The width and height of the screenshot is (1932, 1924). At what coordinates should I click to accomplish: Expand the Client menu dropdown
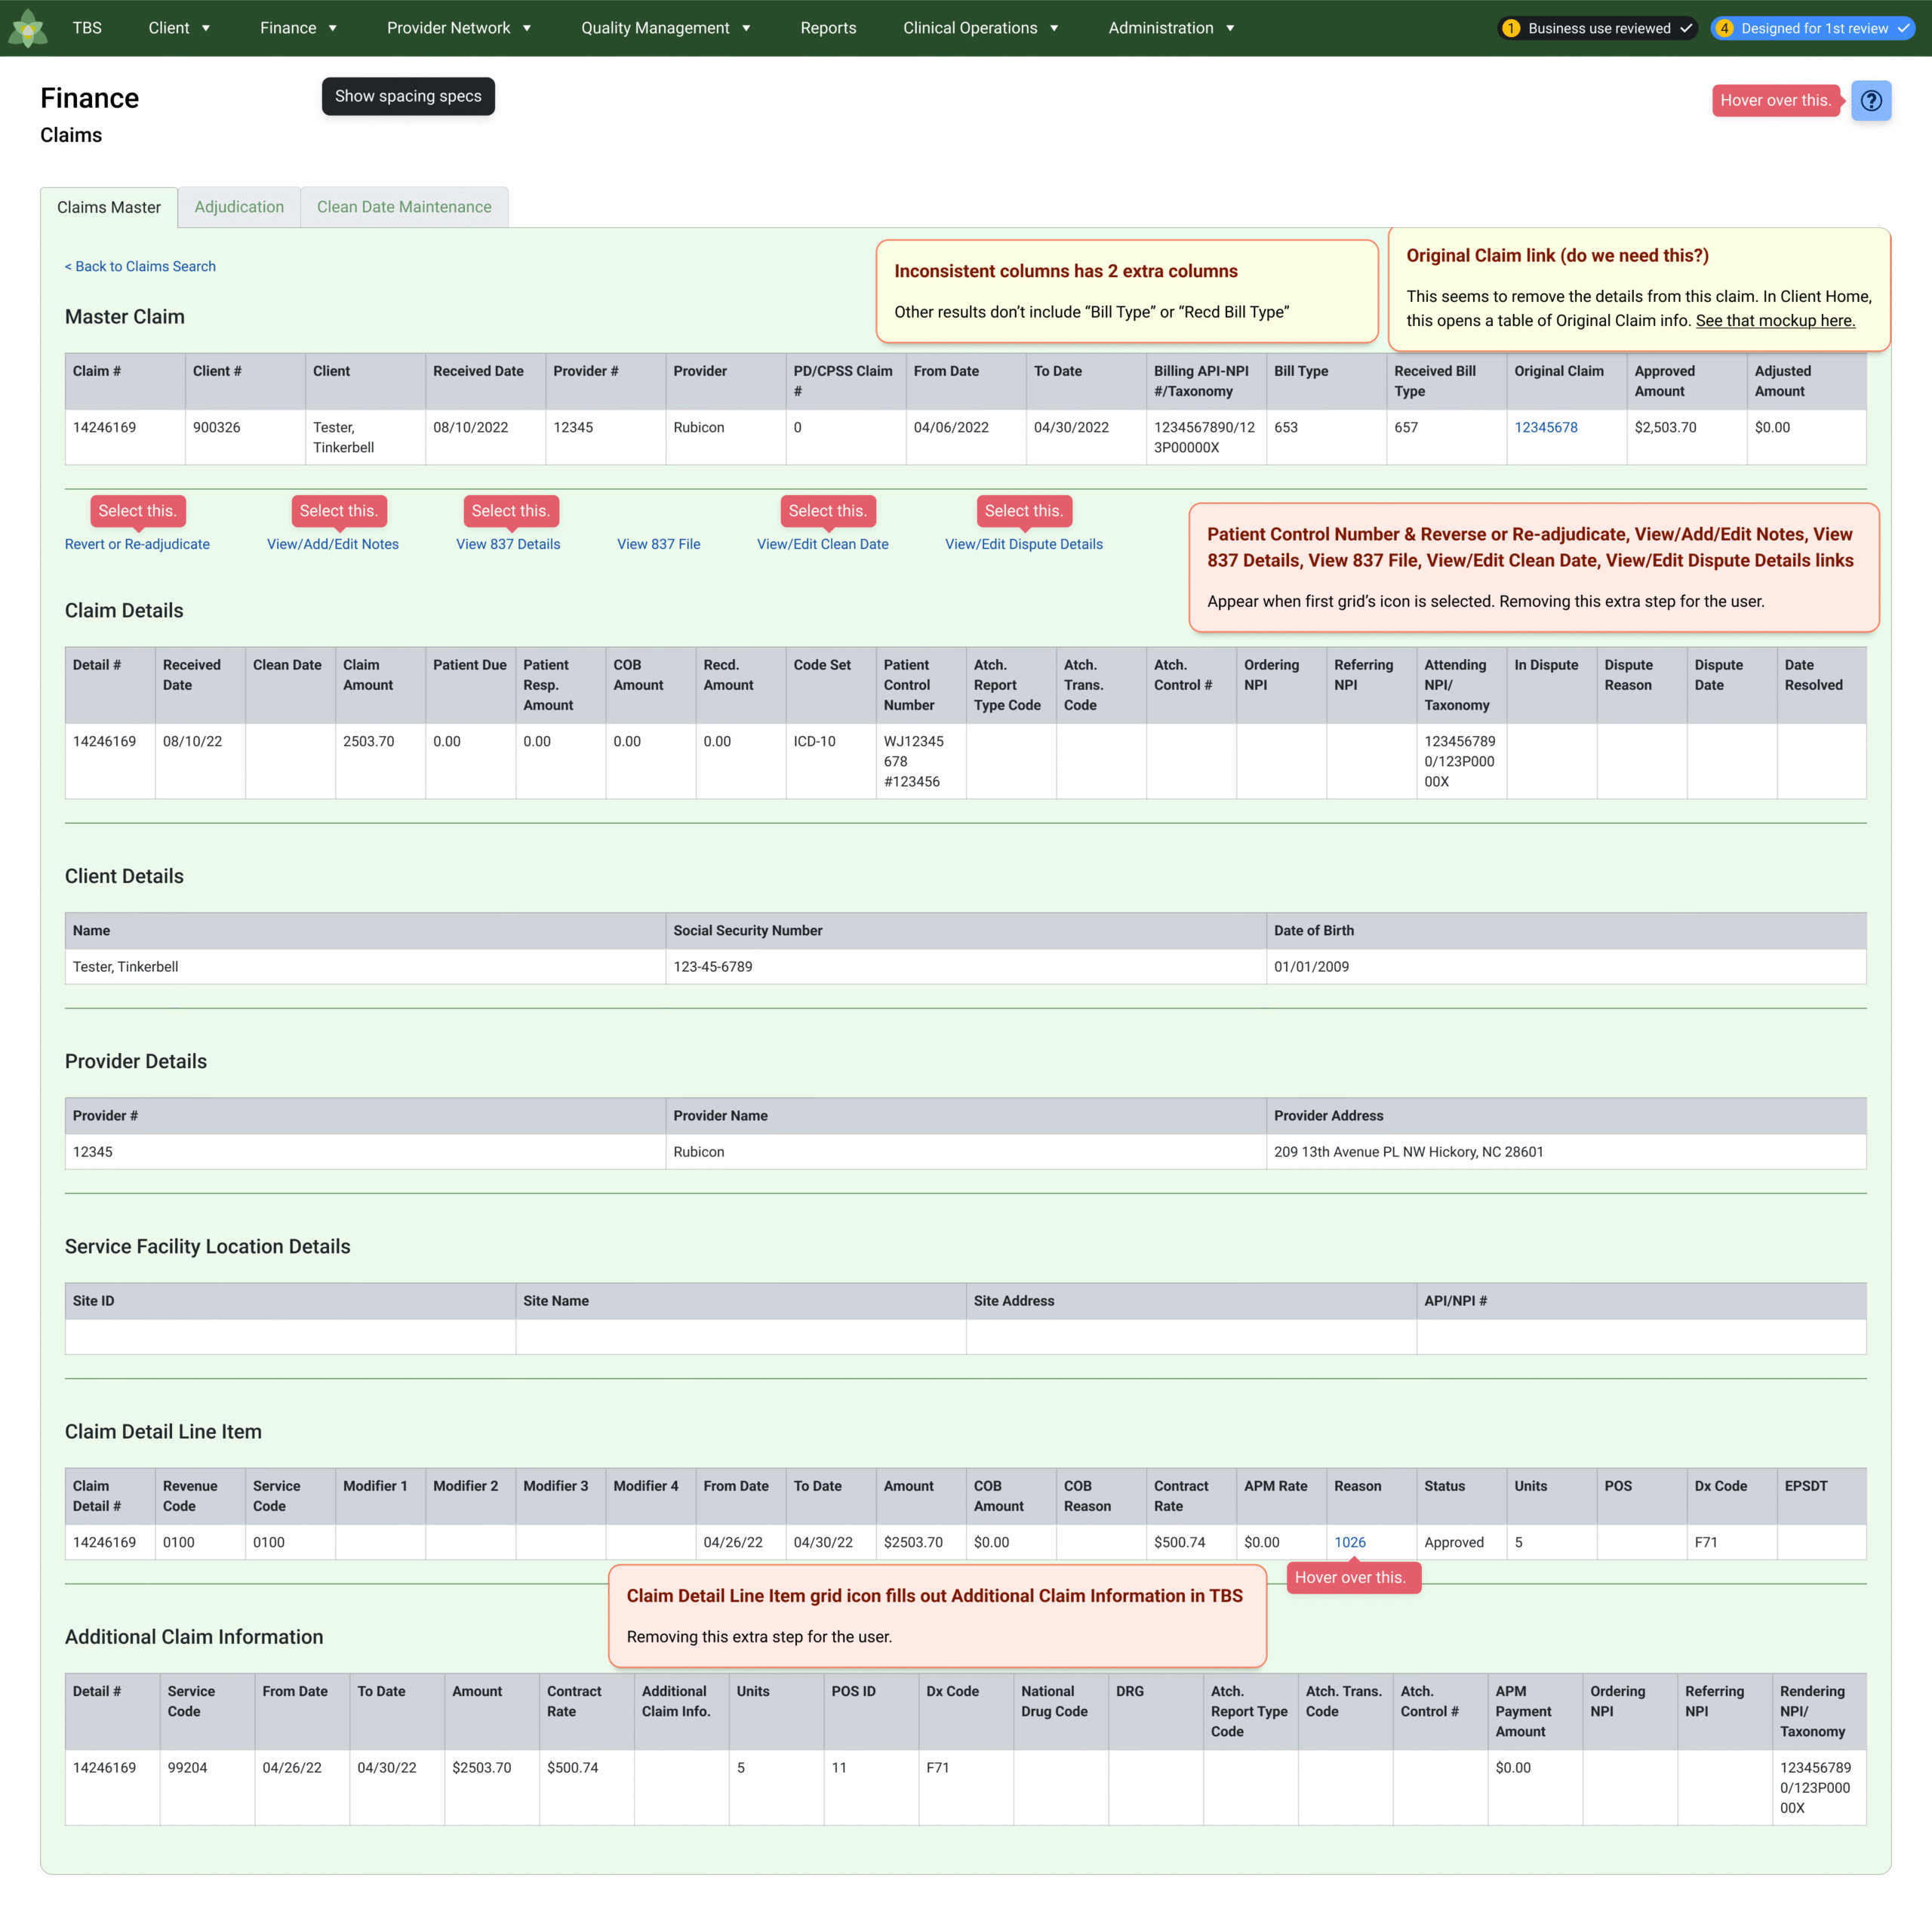point(179,28)
